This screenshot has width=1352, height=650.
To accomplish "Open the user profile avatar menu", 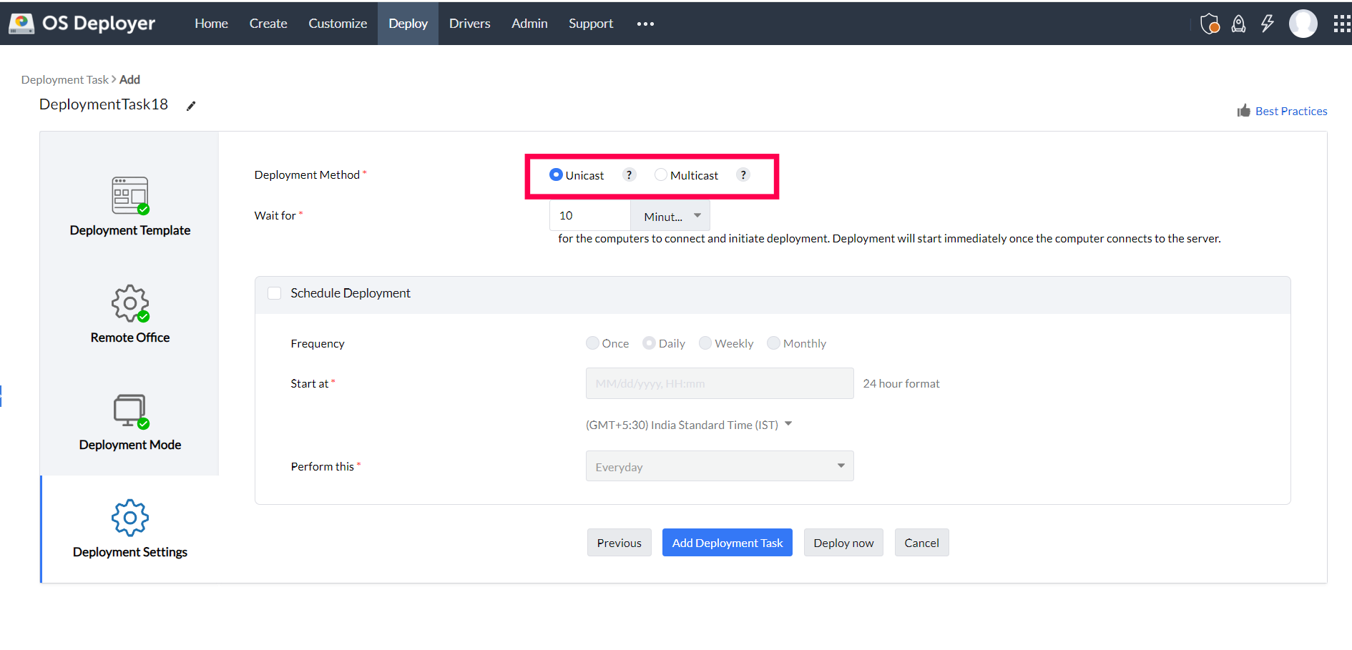I will [1303, 23].
